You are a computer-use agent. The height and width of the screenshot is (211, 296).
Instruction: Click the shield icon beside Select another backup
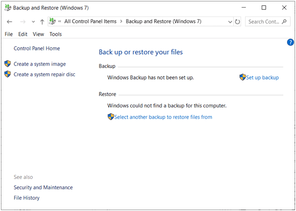111,117
